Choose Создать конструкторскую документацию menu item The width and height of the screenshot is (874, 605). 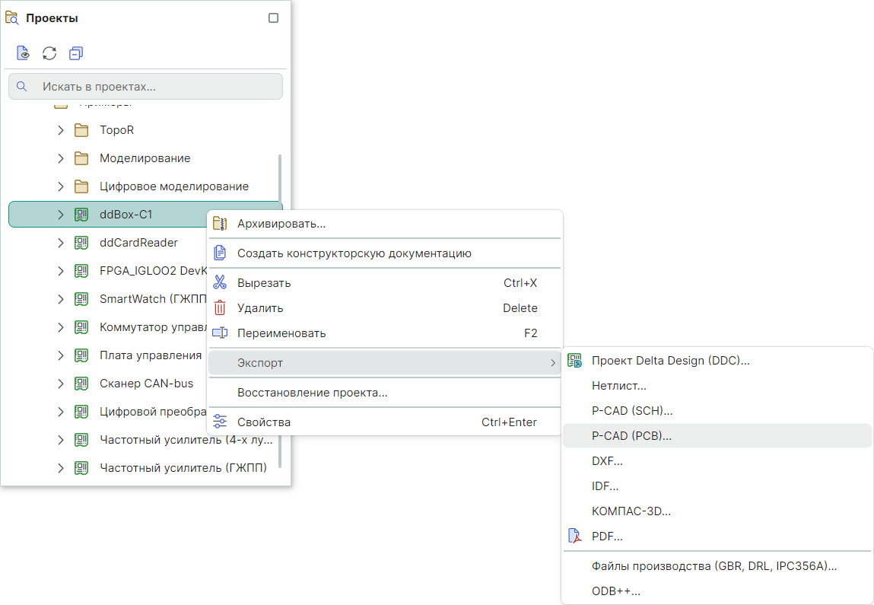coord(354,253)
